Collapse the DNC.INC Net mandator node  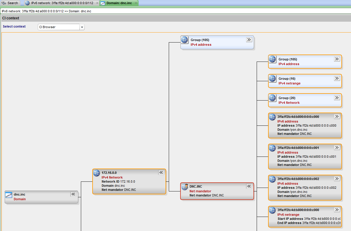249,186
